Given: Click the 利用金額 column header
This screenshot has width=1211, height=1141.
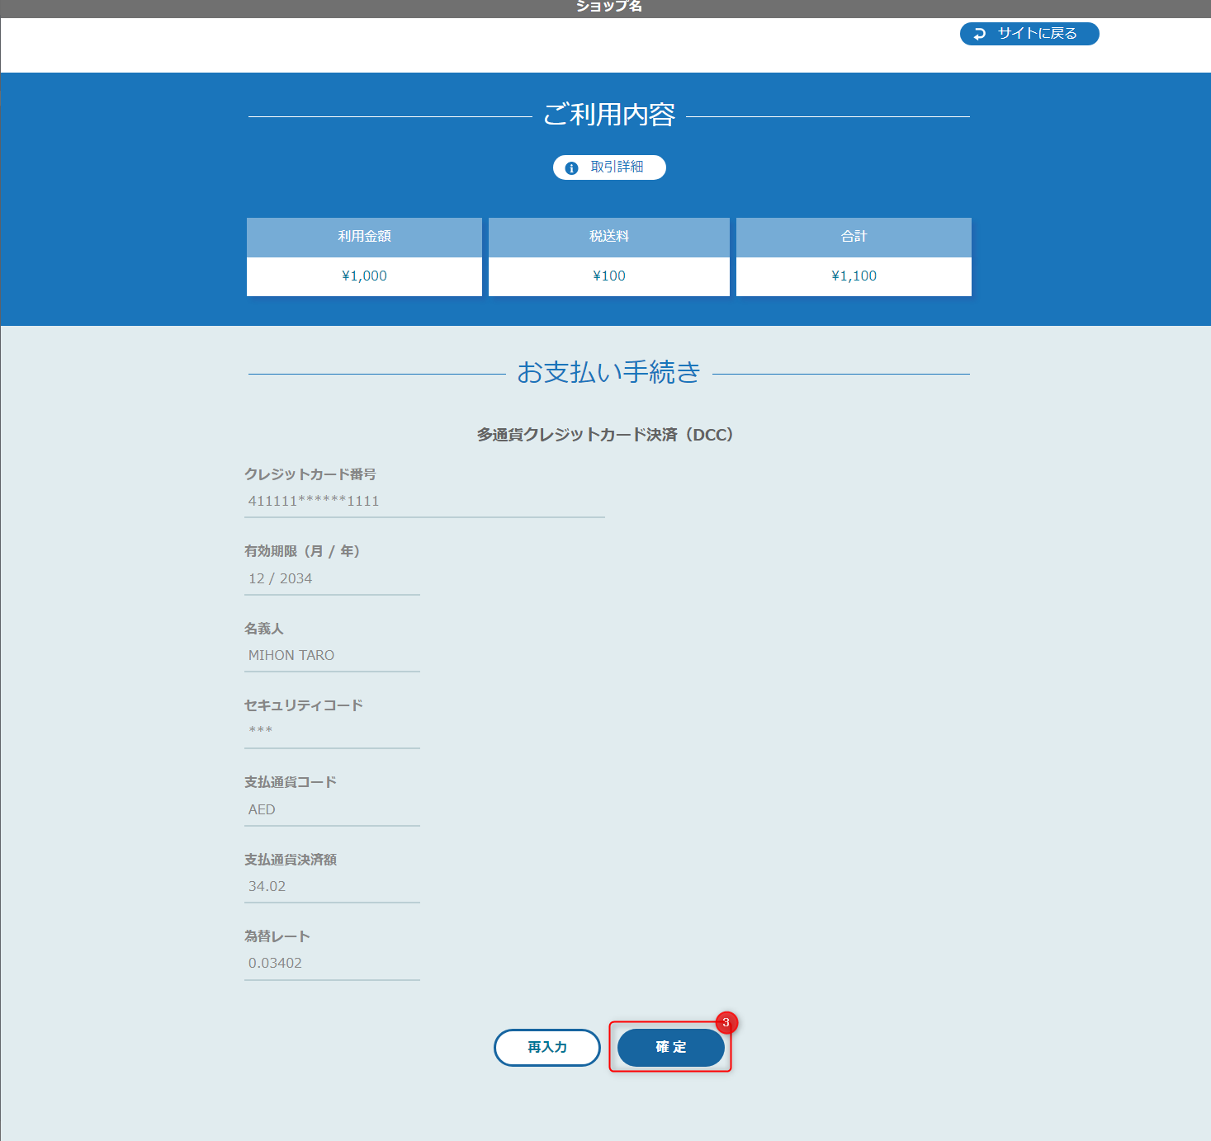Looking at the screenshot, I should pyautogui.click(x=364, y=237).
